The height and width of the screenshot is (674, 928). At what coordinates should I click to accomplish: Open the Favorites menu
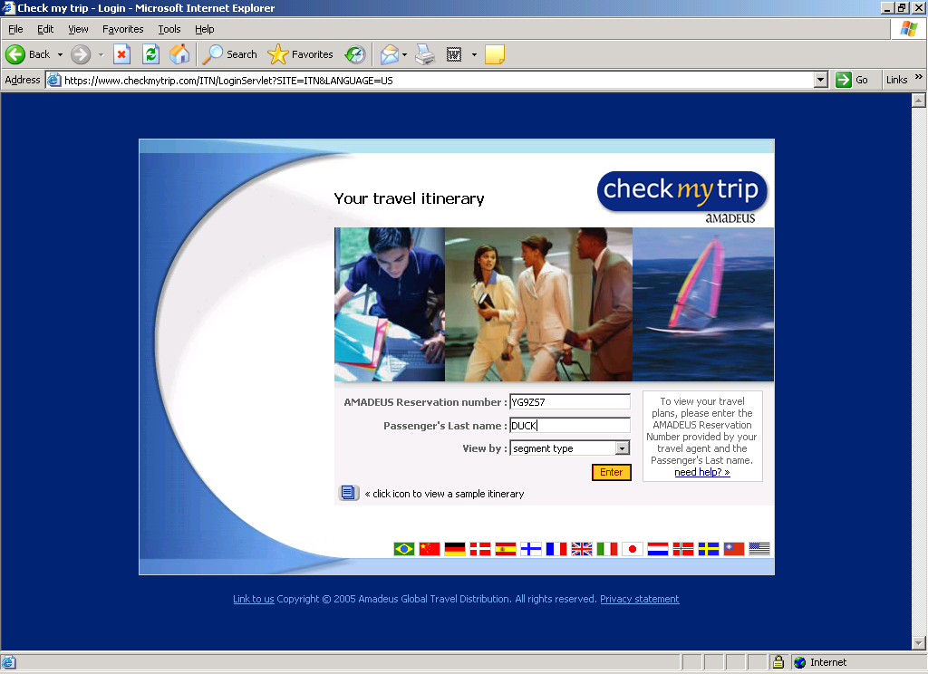click(123, 29)
